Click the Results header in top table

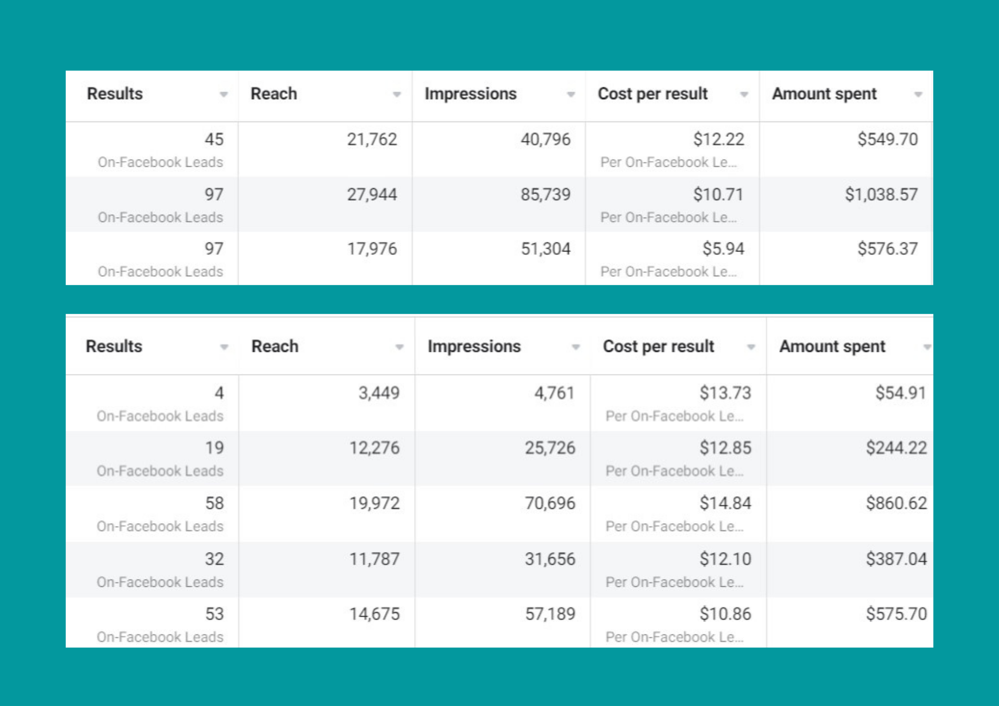tap(115, 94)
